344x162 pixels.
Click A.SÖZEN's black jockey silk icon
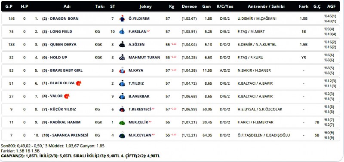coord(122,45)
